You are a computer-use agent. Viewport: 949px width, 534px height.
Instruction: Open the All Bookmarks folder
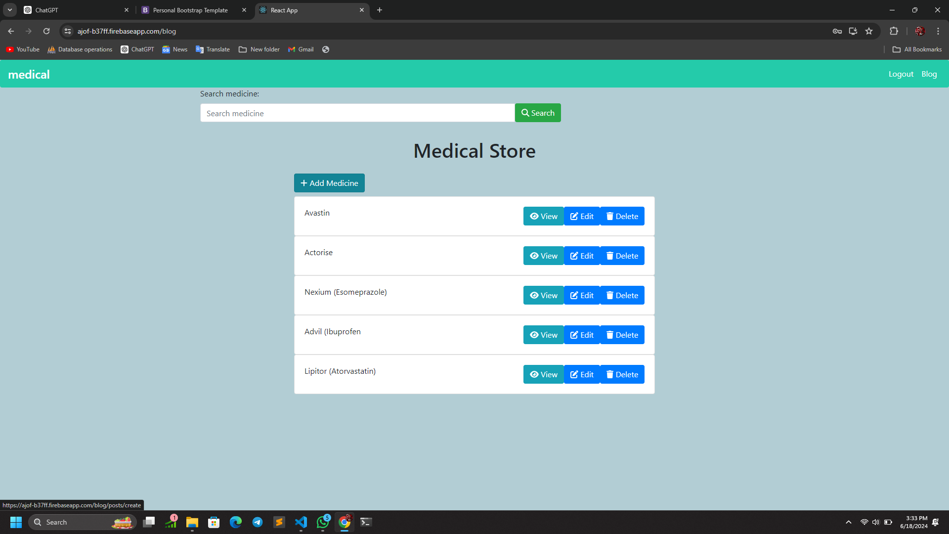coord(917,49)
